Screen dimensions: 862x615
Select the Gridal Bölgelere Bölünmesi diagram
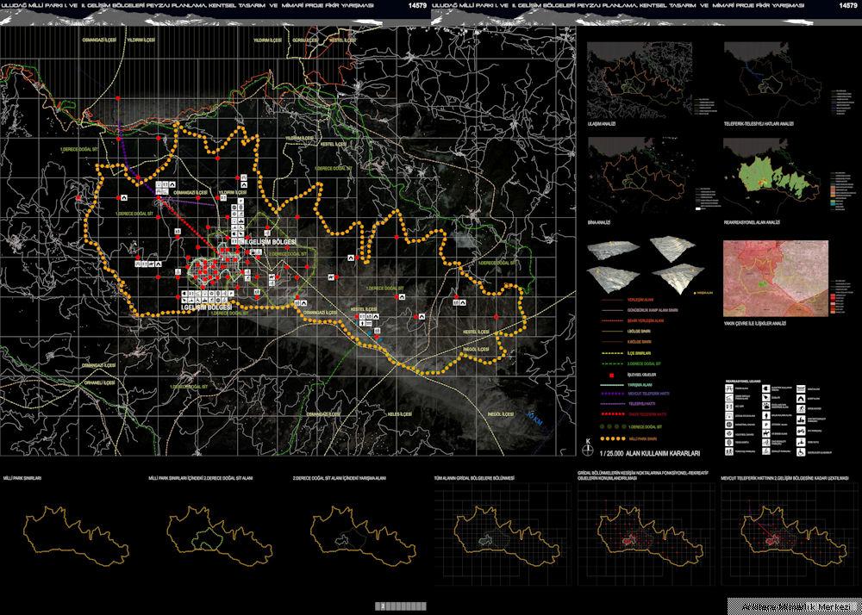pyautogui.click(x=503, y=534)
